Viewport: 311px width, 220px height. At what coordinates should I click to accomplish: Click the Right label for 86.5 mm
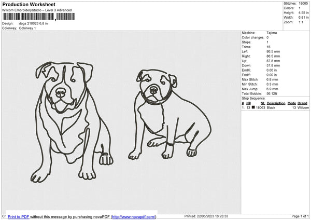246,57
